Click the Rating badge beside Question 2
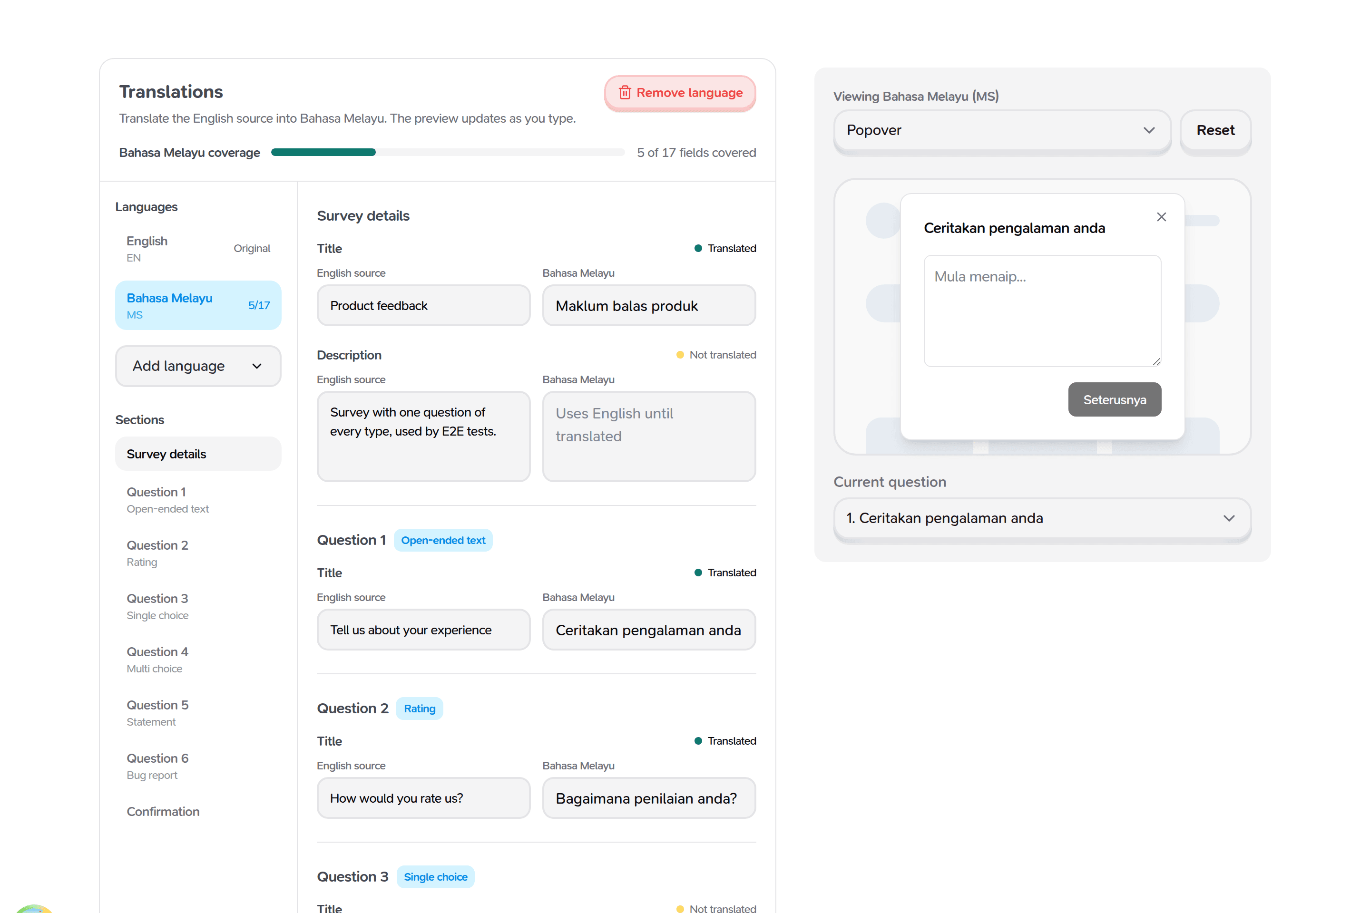Image resolution: width=1370 pixels, height=913 pixels. (x=420, y=709)
